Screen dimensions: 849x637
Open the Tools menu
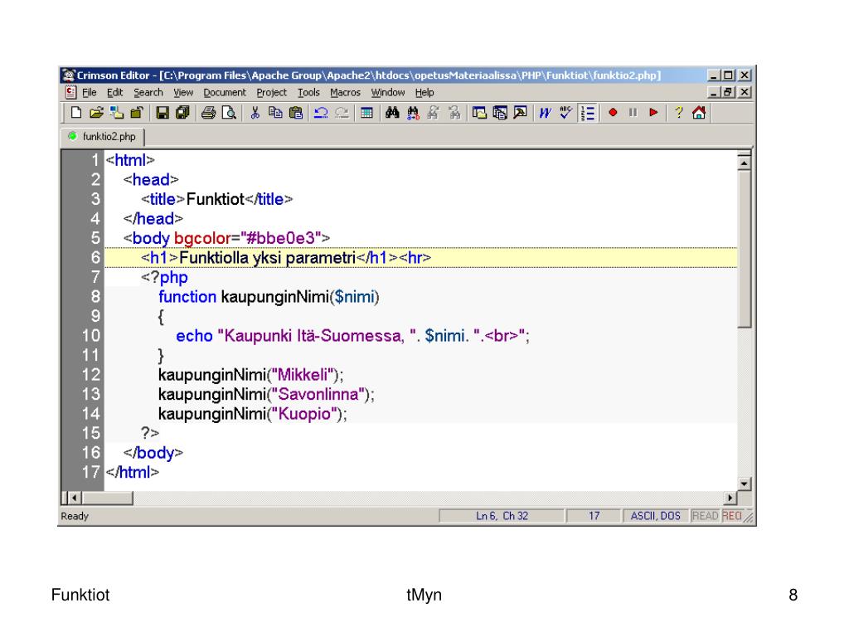tap(308, 93)
